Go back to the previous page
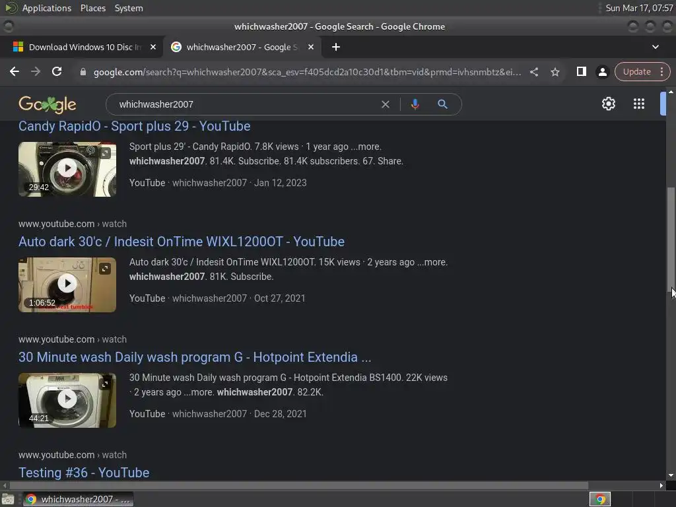Viewport: 676px width, 507px height. [x=15, y=71]
